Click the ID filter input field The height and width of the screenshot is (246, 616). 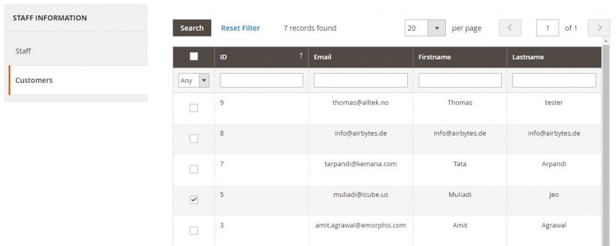261,80
